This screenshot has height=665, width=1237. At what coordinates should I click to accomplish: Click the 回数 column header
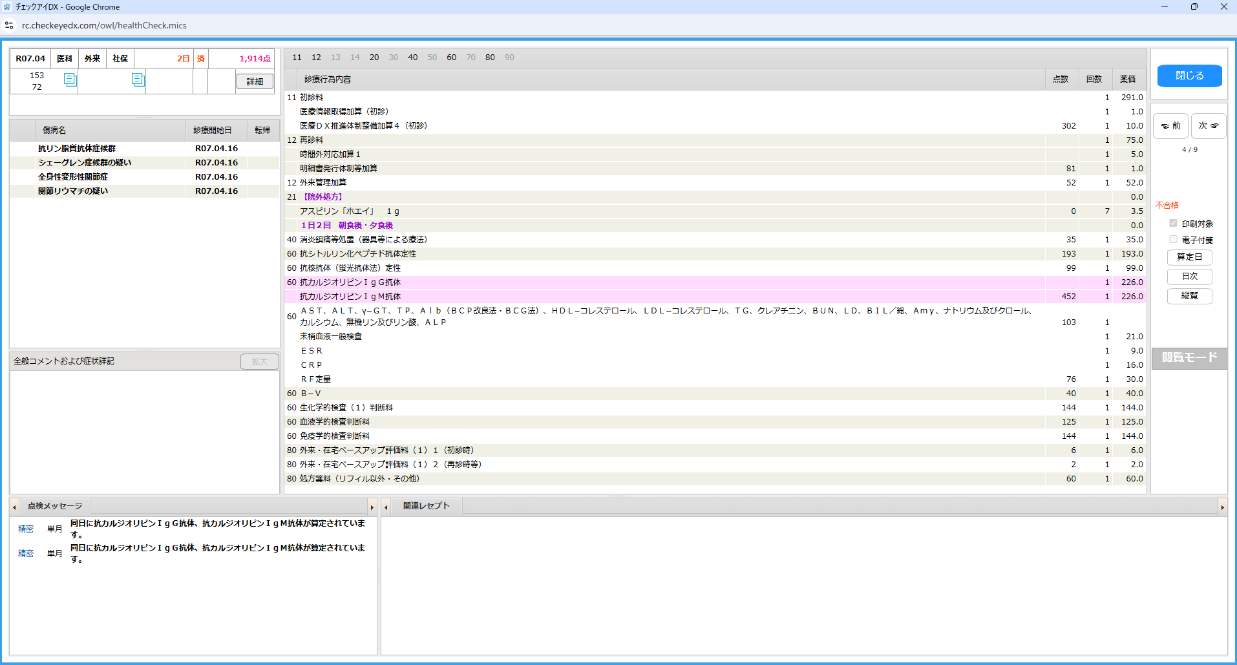pyautogui.click(x=1095, y=79)
